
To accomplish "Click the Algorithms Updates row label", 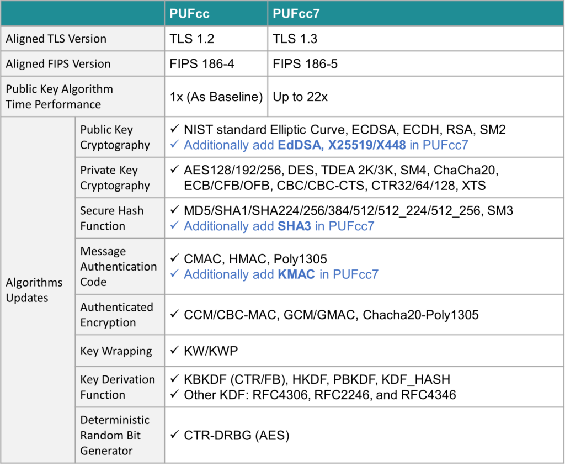I will click(x=34, y=290).
